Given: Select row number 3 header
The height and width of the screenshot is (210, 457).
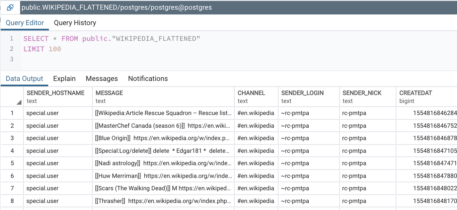Looking at the screenshot, I should [12, 138].
